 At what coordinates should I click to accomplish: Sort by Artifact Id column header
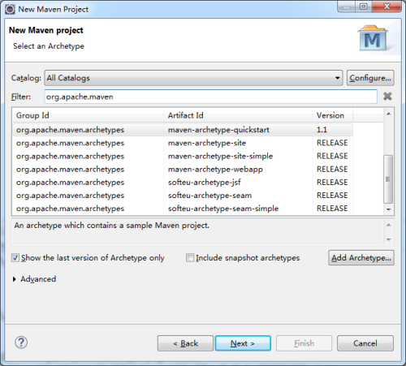pyautogui.click(x=238, y=115)
